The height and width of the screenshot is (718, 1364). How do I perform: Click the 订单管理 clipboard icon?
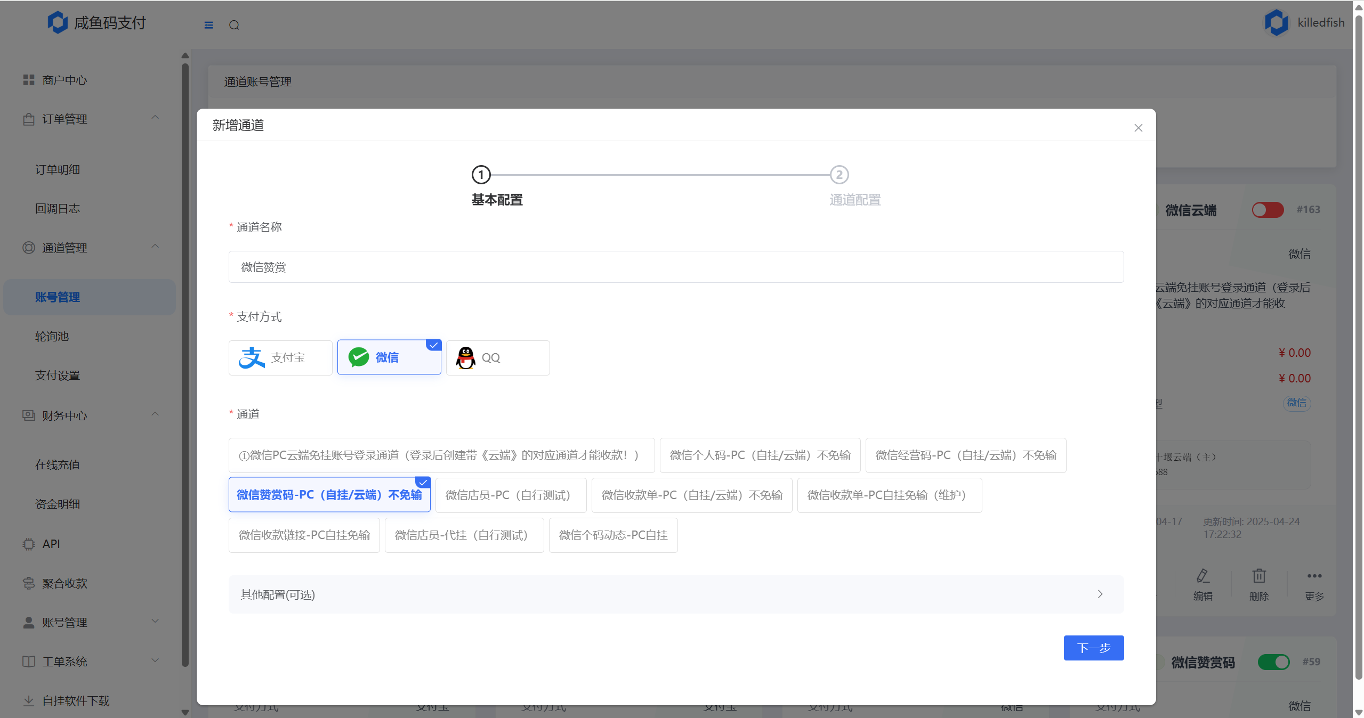29,119
